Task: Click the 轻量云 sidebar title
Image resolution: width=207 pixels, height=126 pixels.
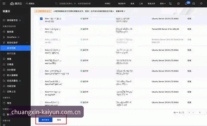Action: click(x=6, y=11)
